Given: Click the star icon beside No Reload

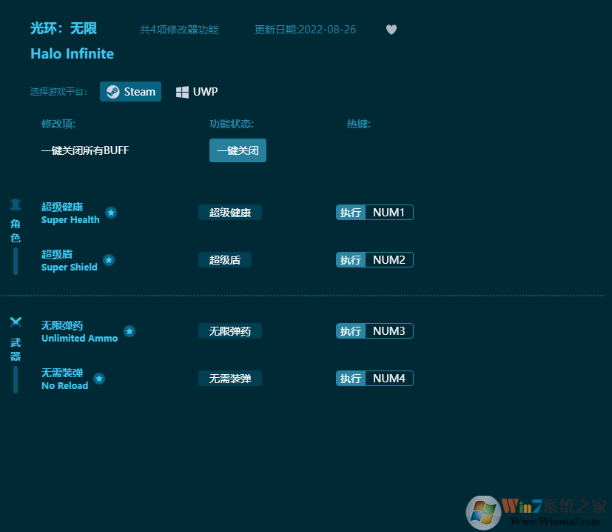Looking at the screenshot, I should [98, 379].
